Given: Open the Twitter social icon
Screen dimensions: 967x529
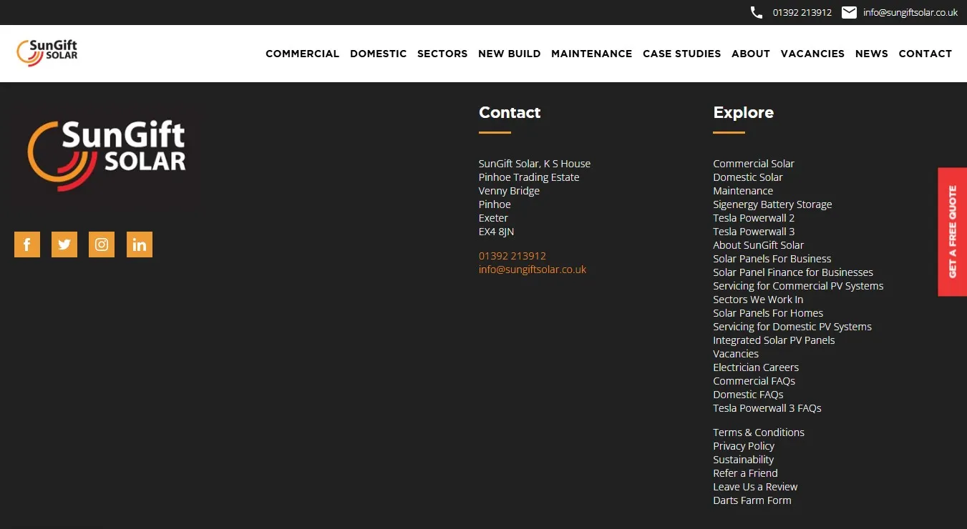Looking at the screenshot, I should pos(64,244).
